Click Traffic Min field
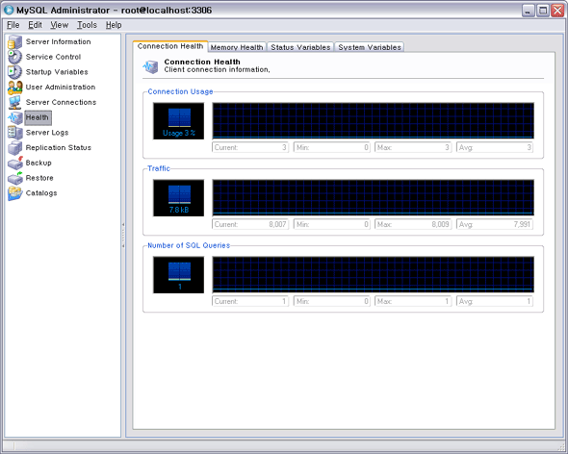 332,224
